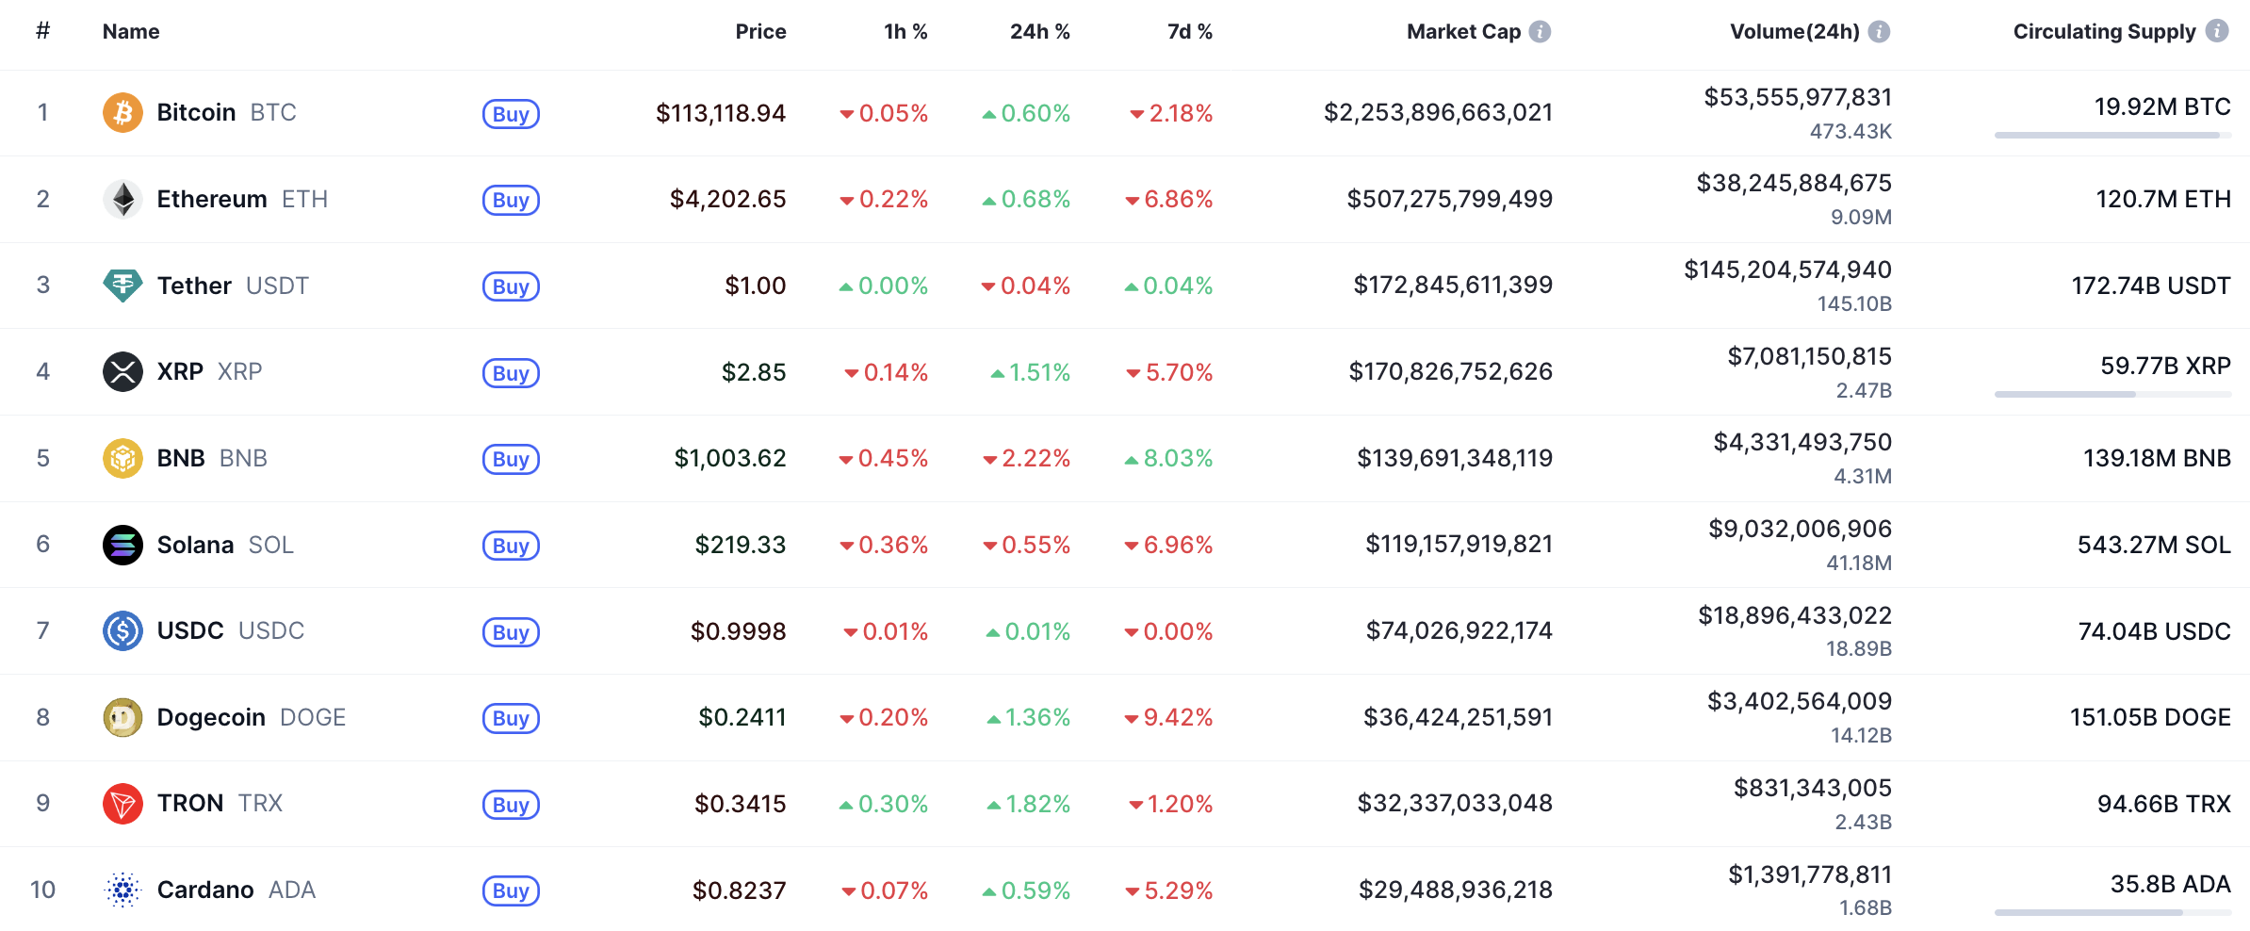Sort by the 24h % column header

point(1039,32)
